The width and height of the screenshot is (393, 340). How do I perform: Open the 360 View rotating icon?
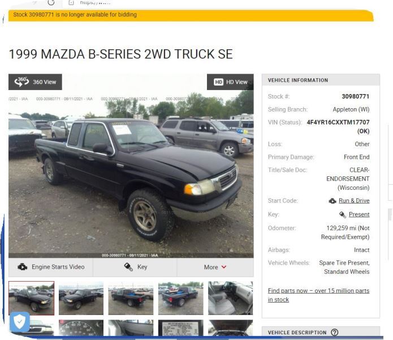click(x=21, y=82)
